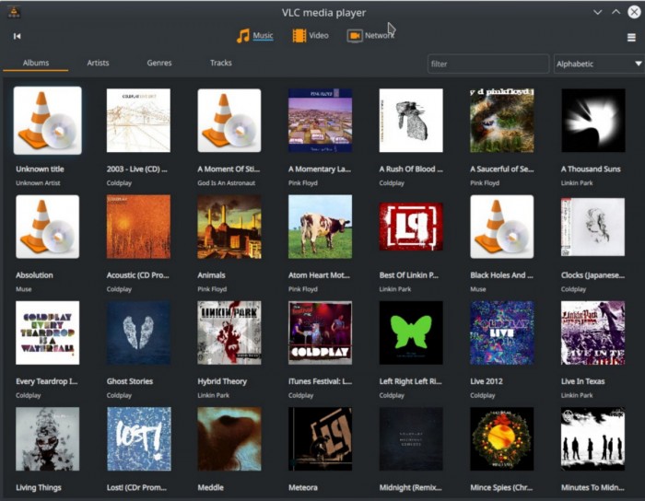Image resolution: width=645 pixels, height=501 pixels.
Task: Switch to the Genres tab
Action: tap(159, 63)
